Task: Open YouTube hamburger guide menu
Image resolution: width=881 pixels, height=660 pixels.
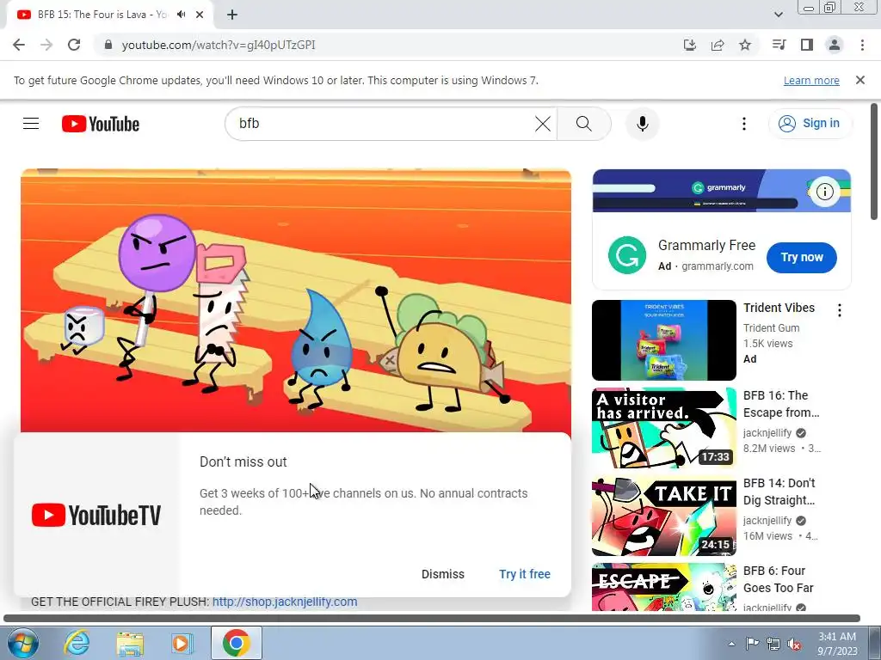Action: tap(31, 124)
